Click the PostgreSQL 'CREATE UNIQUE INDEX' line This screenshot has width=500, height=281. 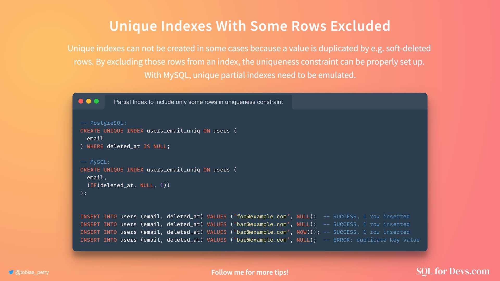point(158,131)
